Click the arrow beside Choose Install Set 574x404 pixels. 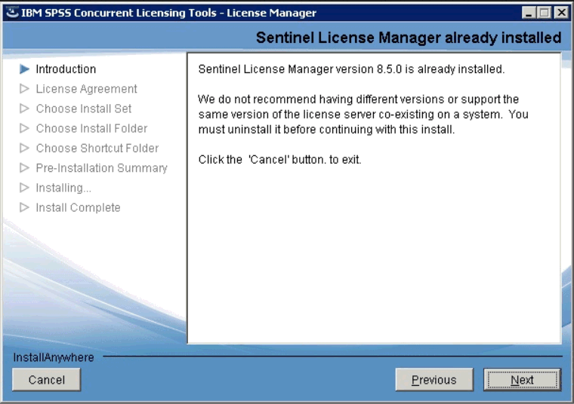[24, 109]
